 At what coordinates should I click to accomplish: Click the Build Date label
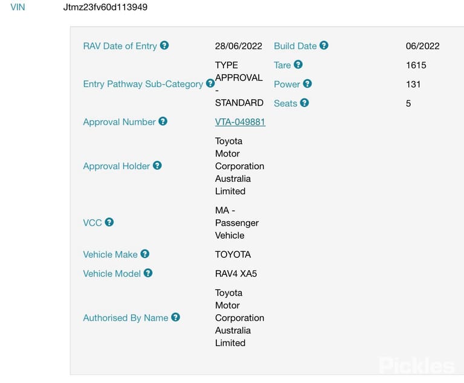coord(295,46)
